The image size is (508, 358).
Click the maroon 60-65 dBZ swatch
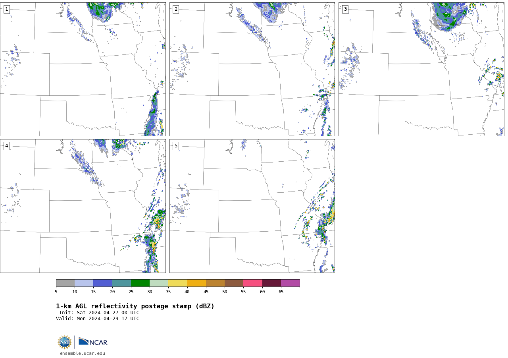pyautogui.click(x=271, y=283)
